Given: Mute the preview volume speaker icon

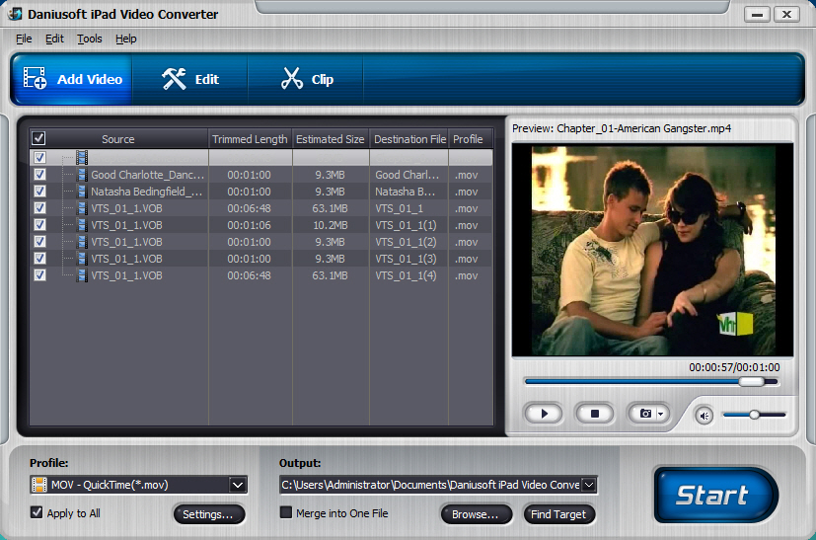Looking at the screenshot, I should [704, 416].
